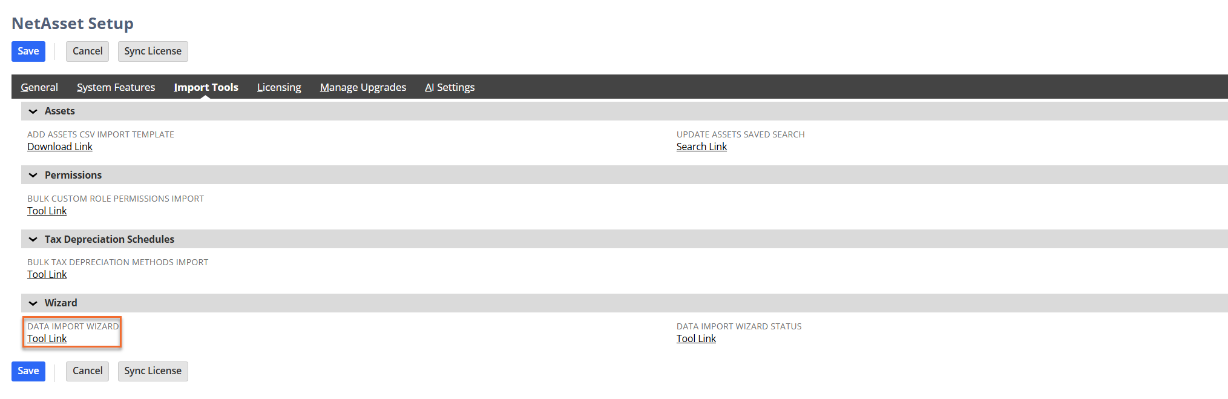Click the bottom Save button
Screen dimensions: 1228x399
(x=28, y=371)
